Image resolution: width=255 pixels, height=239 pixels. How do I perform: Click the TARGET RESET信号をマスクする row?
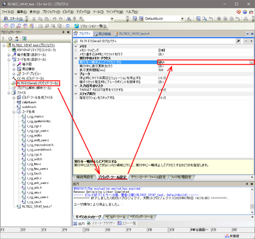coord(164,90)
